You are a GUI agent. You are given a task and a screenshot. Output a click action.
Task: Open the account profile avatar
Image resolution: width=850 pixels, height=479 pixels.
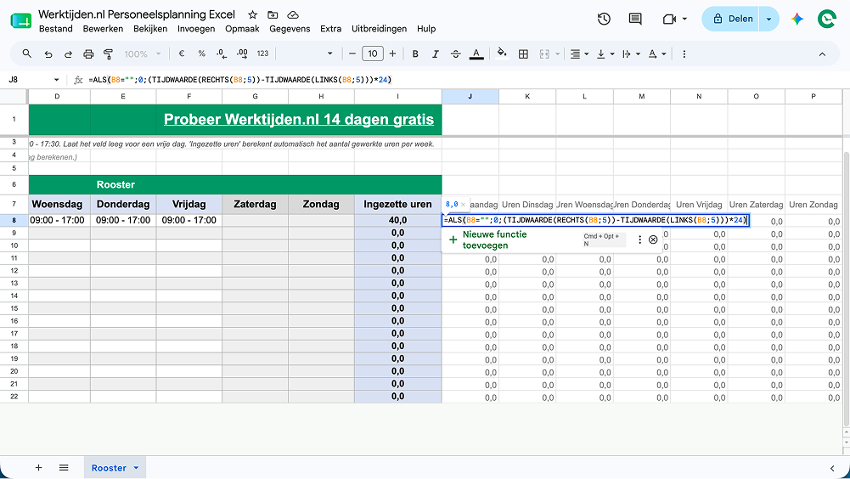(x=827, y=19)
